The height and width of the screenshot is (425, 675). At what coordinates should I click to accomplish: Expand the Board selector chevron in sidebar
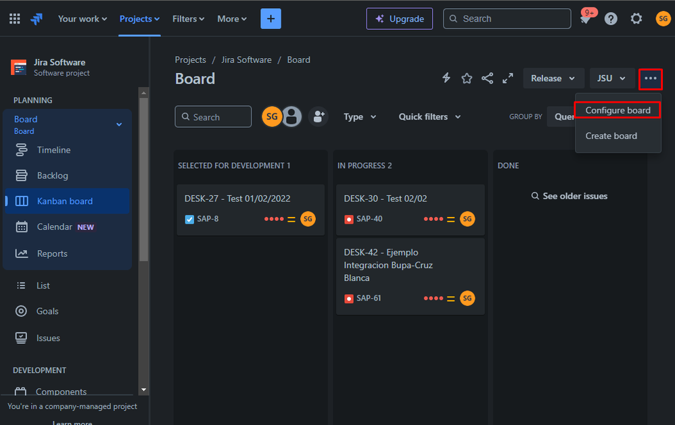119,124
